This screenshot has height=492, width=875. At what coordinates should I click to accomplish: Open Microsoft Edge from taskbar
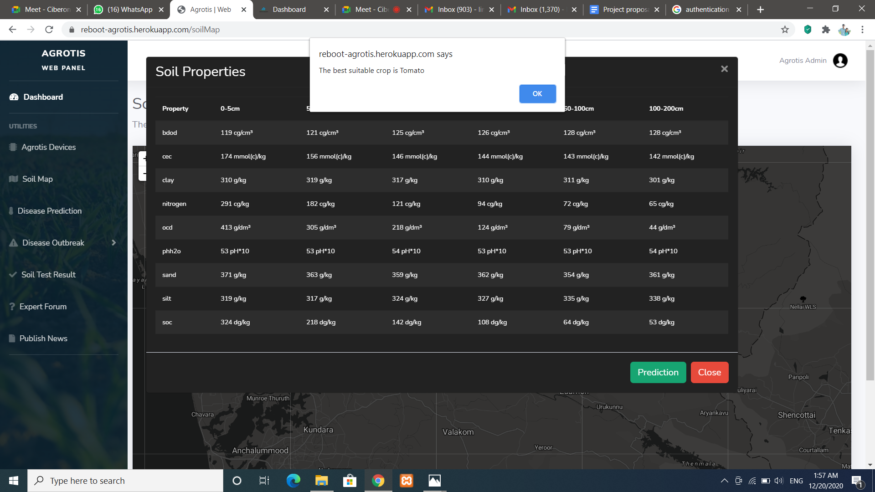[x=293, y=481]
